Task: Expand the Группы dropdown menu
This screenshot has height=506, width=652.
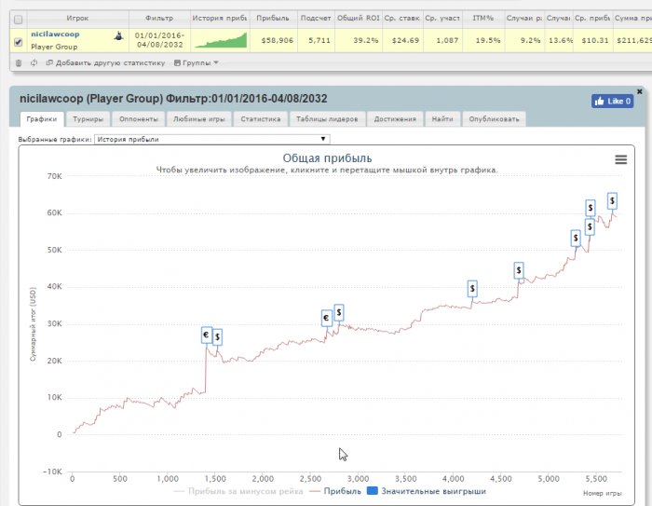Action: tap(196, 62)
